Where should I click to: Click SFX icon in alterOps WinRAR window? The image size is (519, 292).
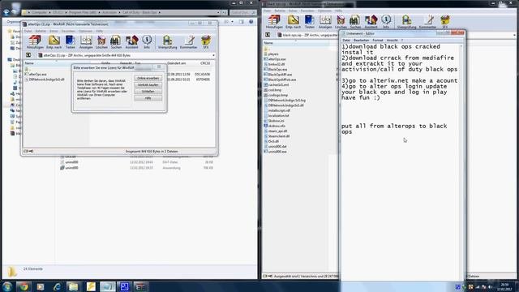205,42
